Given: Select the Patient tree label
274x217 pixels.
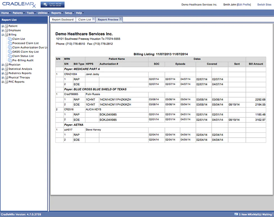Looking at the screenshot, I should click(13, 26).
